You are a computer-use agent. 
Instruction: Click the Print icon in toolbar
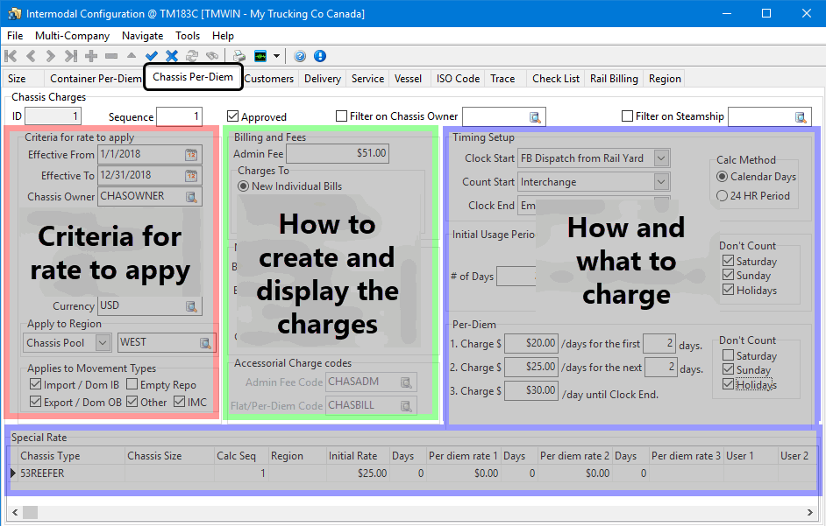pos(239,56)
